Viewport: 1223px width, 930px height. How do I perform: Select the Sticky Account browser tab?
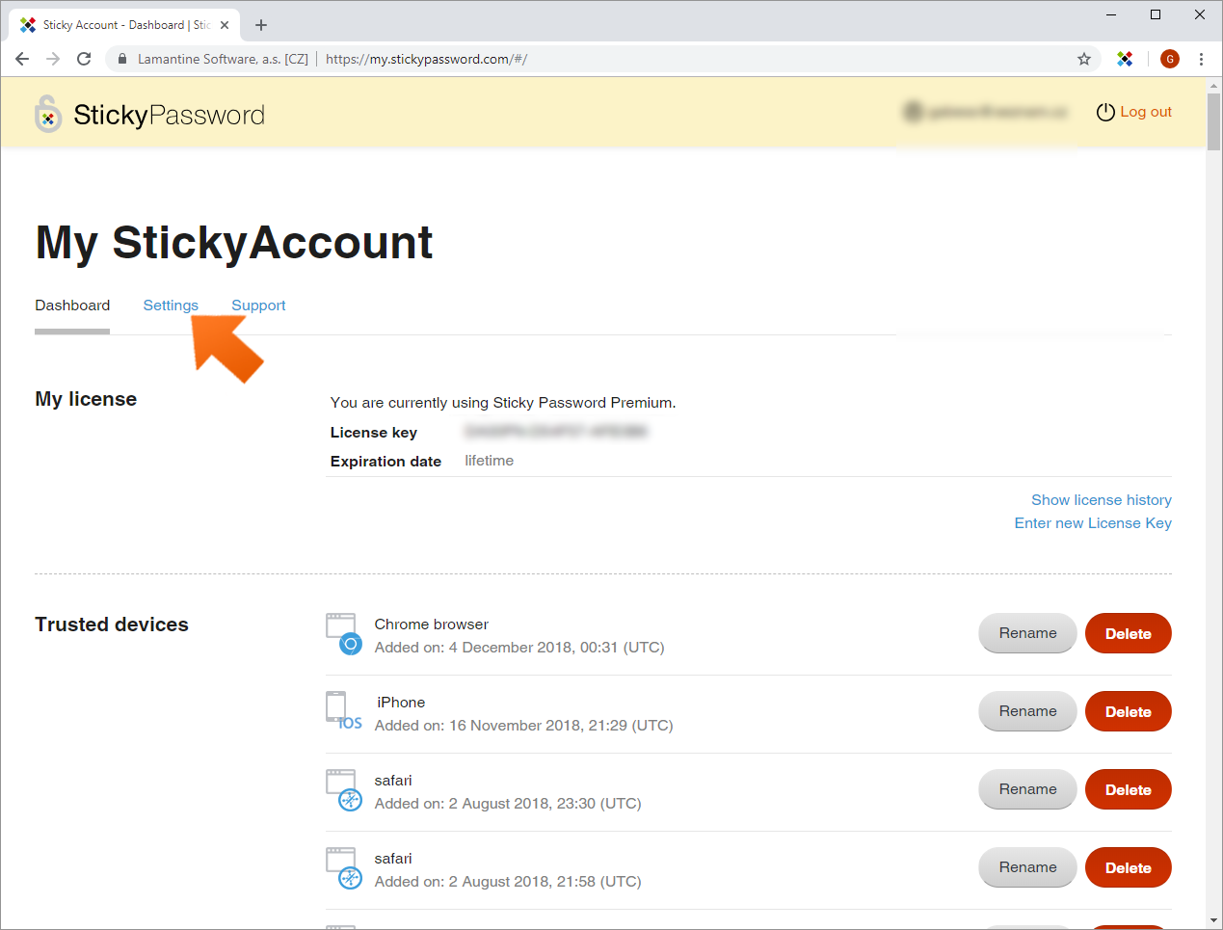point(125,25)
